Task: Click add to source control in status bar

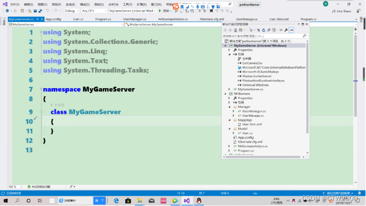Action: tap(338, 193)
